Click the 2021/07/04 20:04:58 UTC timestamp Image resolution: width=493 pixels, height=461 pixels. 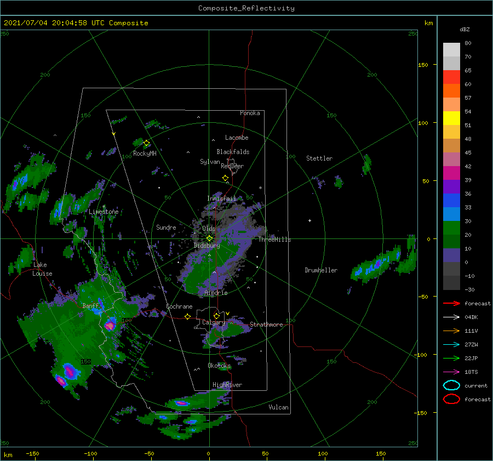54,23
